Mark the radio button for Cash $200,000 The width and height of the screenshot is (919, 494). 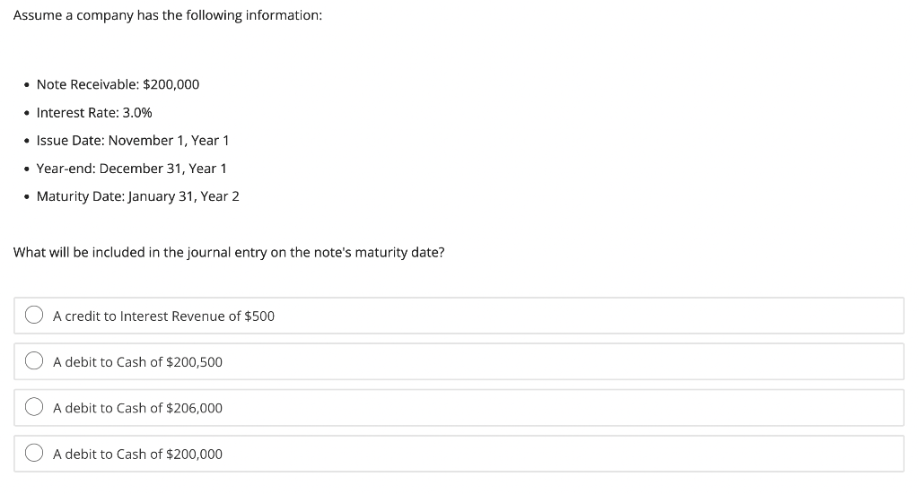35,454
